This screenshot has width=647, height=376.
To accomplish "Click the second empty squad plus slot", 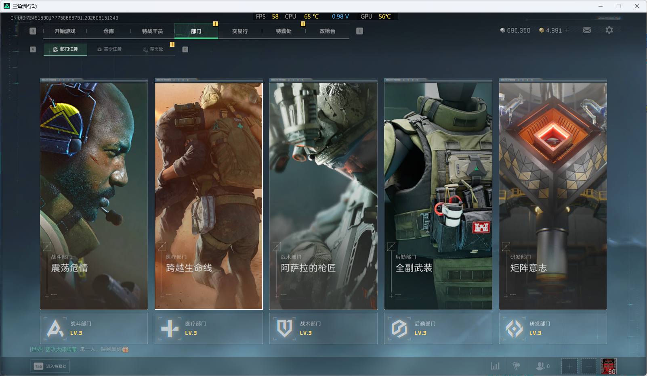I will 588,366.
